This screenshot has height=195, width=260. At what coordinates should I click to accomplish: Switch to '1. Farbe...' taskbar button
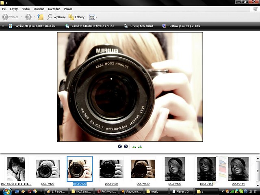tap(56, 191)
